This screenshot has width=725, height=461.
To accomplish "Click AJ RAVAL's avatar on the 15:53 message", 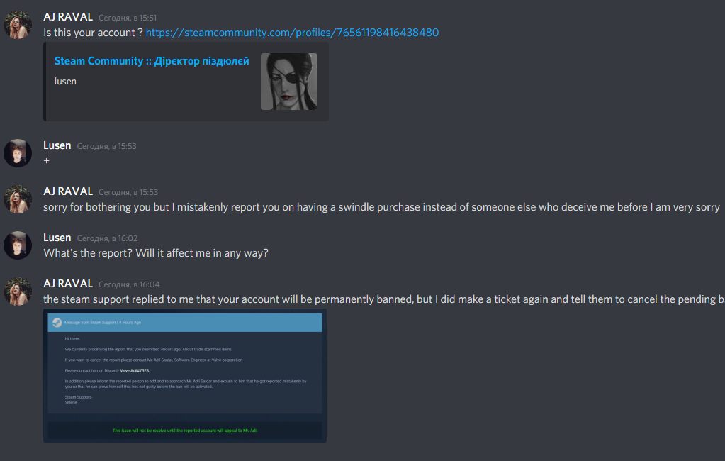I will point(18,199).
